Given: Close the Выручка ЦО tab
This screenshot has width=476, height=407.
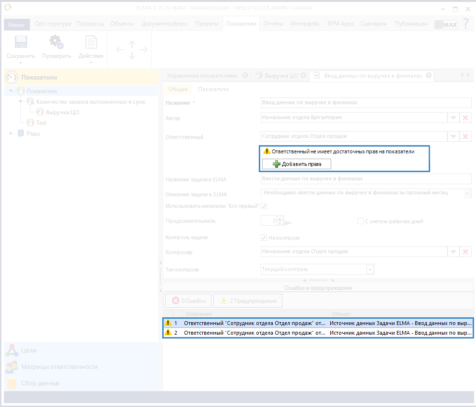Looking at the screenshot, I should pos(303,76).
